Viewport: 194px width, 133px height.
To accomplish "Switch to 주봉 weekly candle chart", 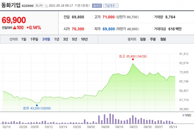I will pyautogui.click(x=153, y=39).
